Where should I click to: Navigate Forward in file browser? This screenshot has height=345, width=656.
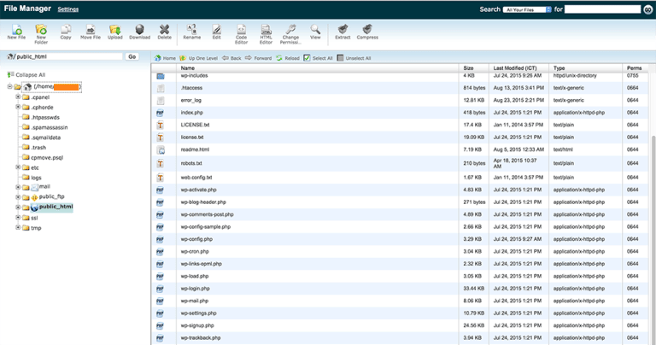[258, 58]
